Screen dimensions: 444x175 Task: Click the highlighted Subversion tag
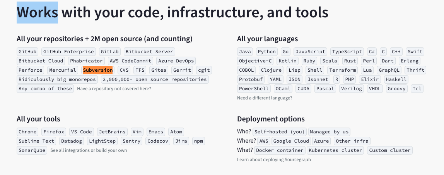98,70
